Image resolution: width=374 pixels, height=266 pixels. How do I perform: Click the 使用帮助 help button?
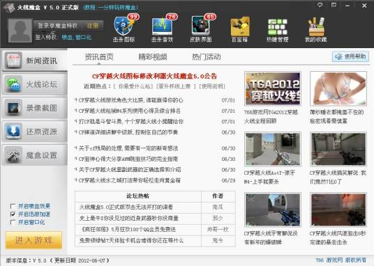point(350,56)
